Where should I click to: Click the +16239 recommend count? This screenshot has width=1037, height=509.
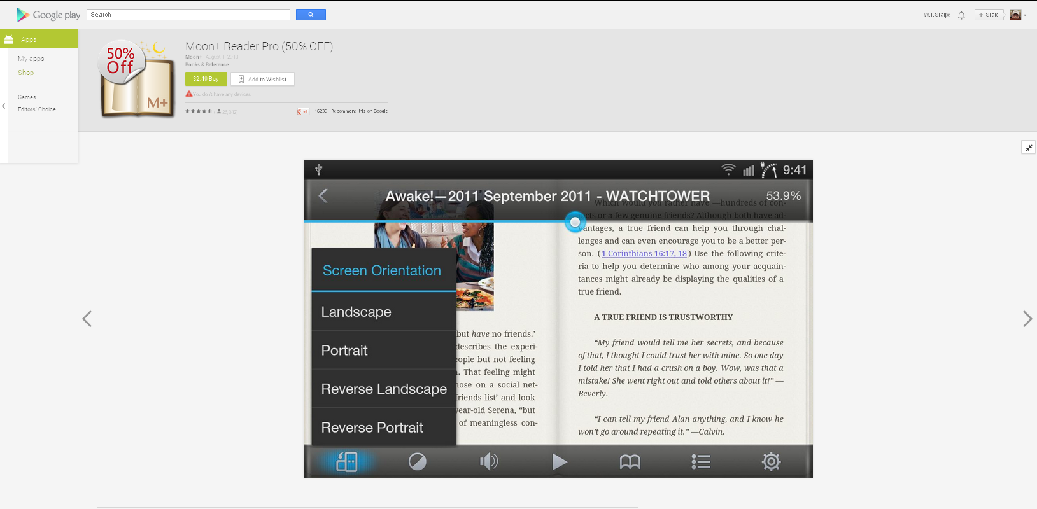(x=320, y=111)
